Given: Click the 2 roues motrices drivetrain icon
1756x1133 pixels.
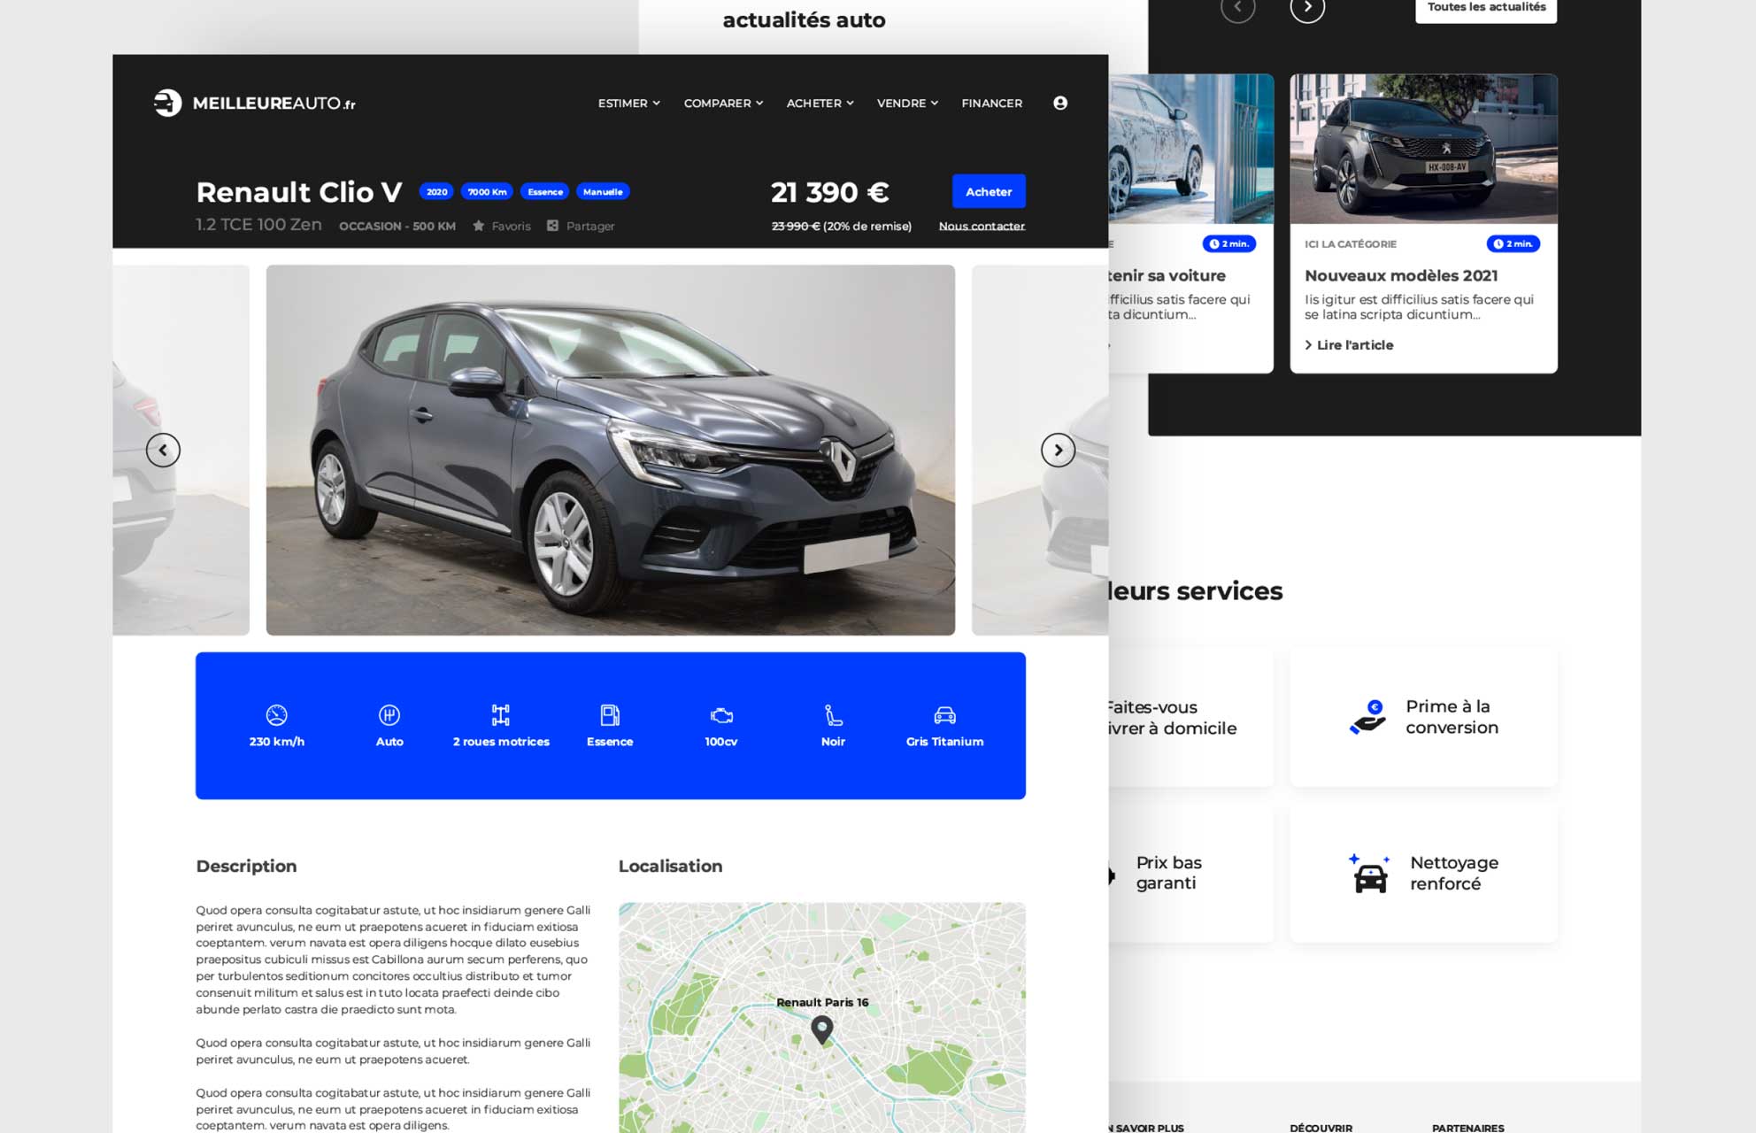Looking at the screenshot, I should [x=501, y=714].
